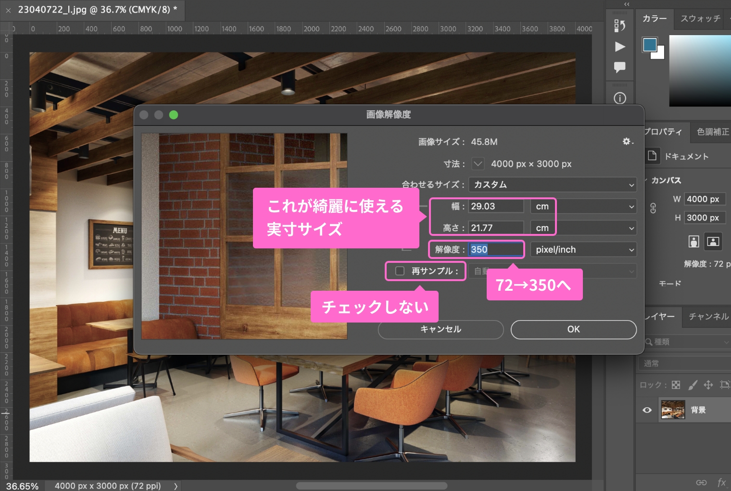Click the blue foreground color swatch
This screenshot has width=731, height=491.
coord(650,44)
